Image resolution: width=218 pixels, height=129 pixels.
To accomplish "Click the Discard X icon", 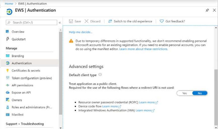I will (x=86, y=21).
